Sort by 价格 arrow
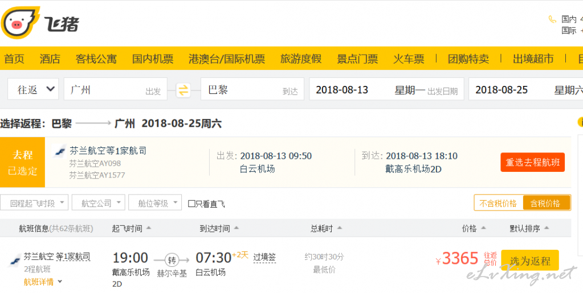 pyautogui.click(x=483, y=228)
